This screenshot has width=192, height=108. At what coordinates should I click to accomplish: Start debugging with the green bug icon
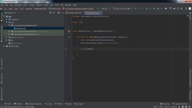tap(147, 9)
